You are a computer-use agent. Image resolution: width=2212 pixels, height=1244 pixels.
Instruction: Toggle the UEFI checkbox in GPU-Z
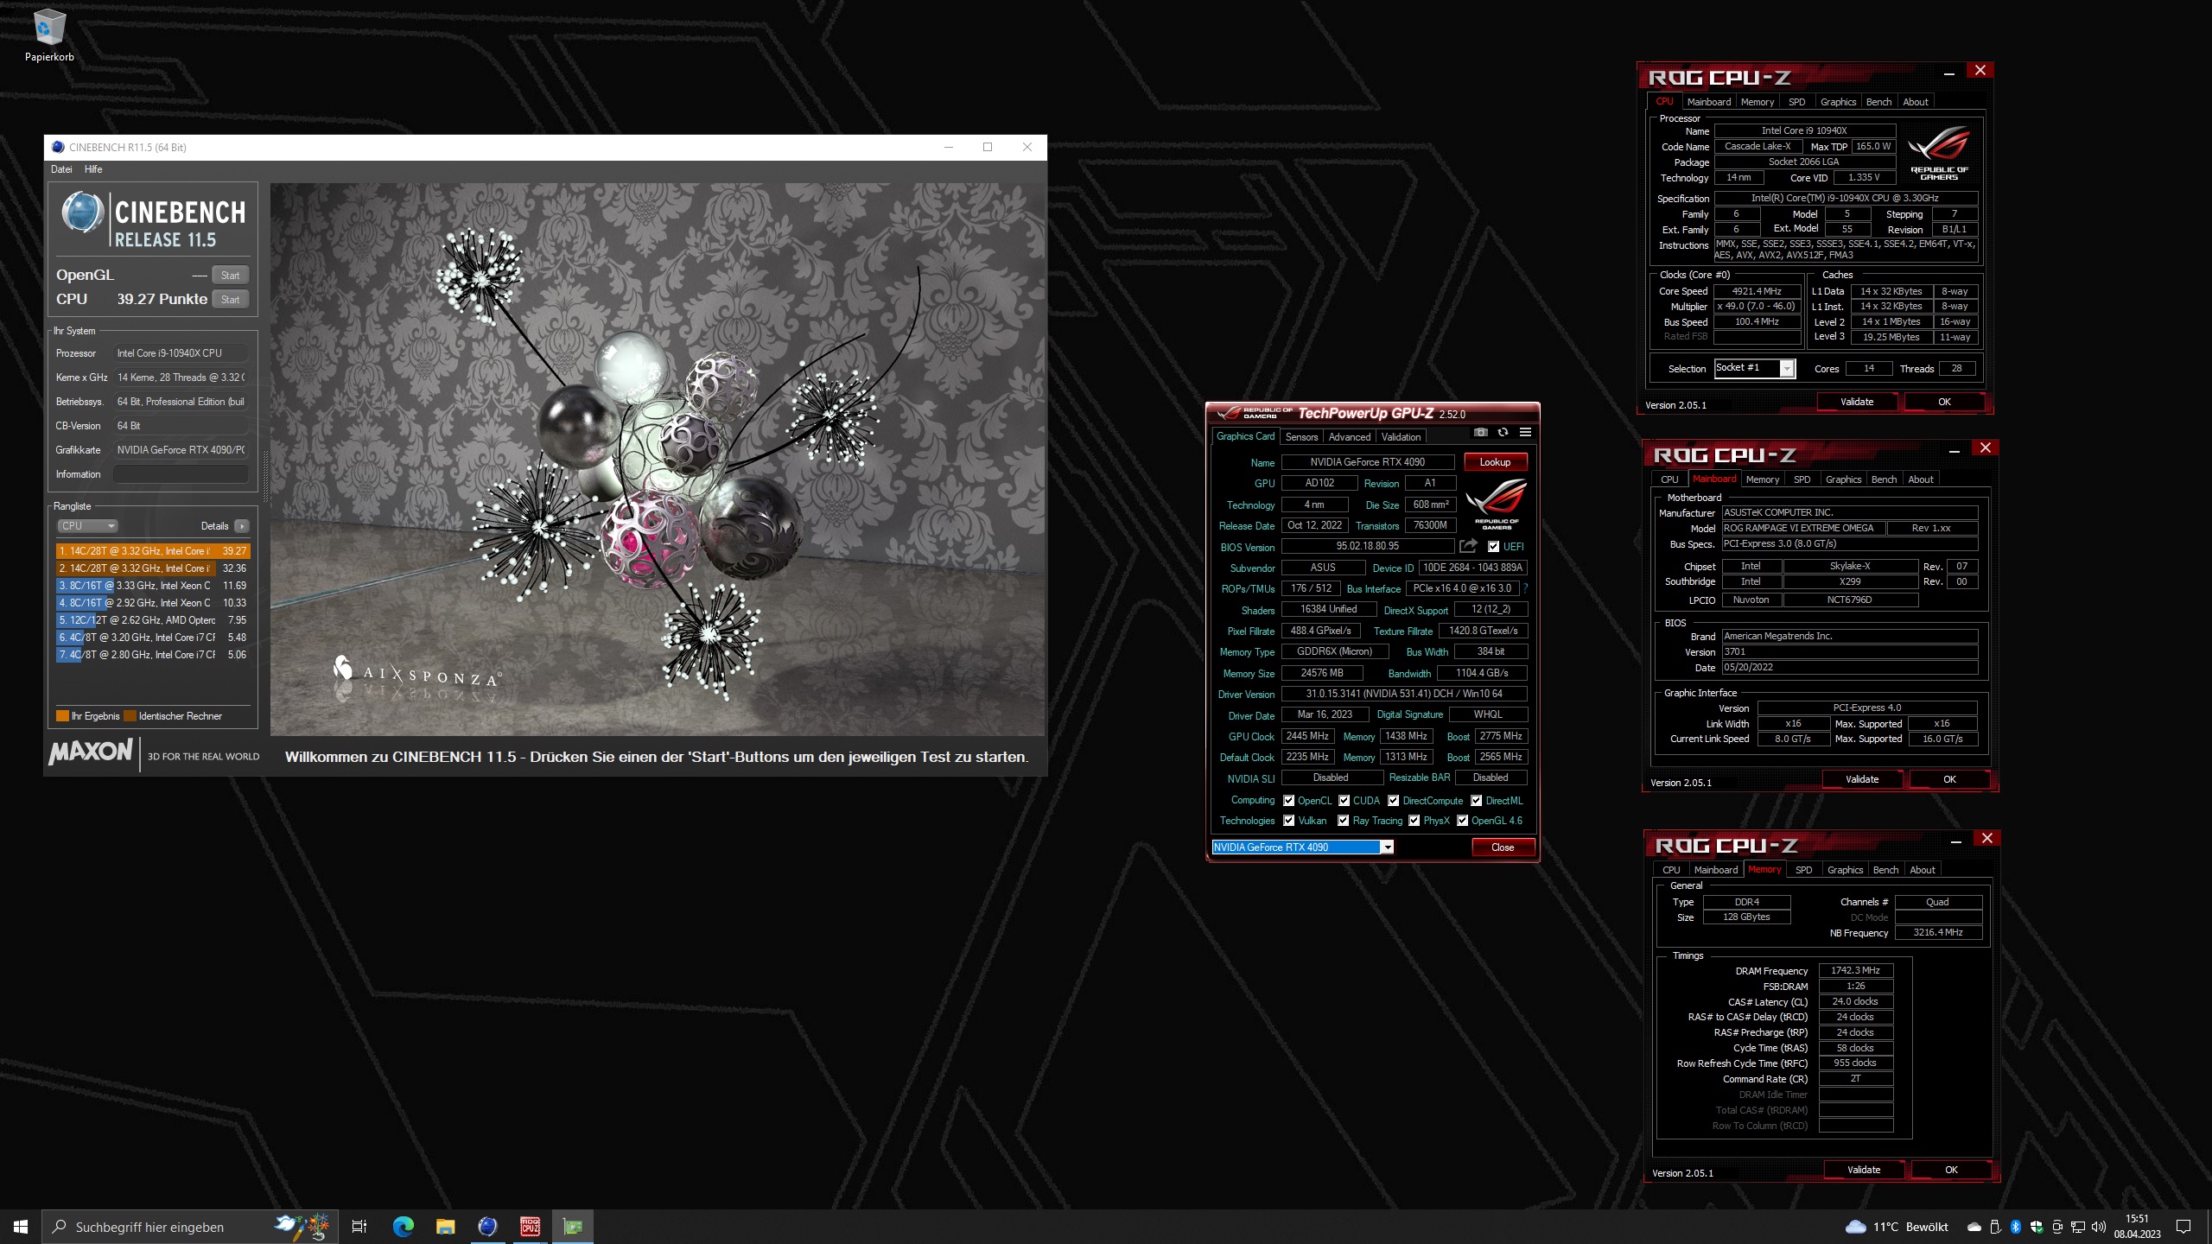(1493, 547)
